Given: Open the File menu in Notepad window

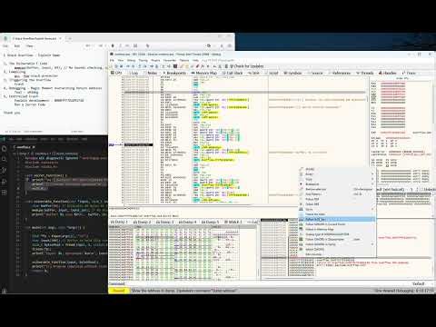Looking at the screenshot, I should point(5,46).
